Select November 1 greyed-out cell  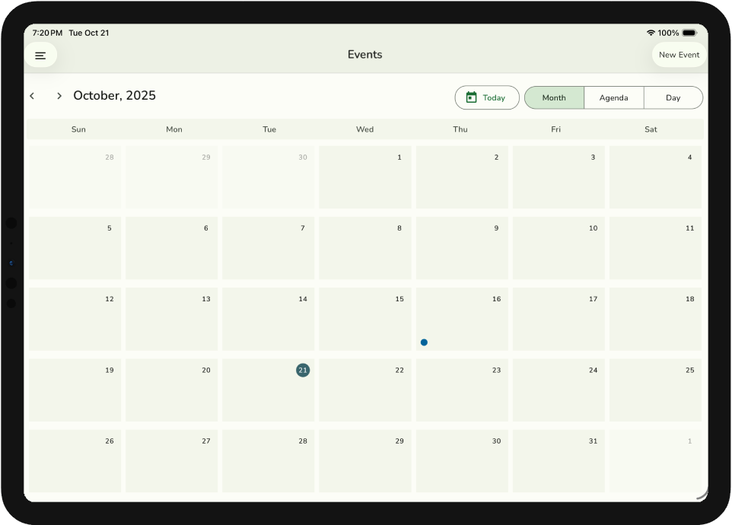click(655, 461)
